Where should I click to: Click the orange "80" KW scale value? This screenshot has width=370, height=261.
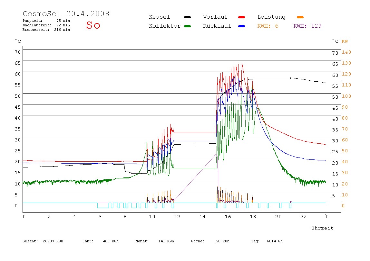click(345, 118)
